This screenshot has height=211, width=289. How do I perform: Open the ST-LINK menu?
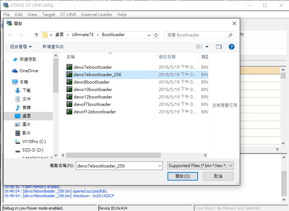68,15
